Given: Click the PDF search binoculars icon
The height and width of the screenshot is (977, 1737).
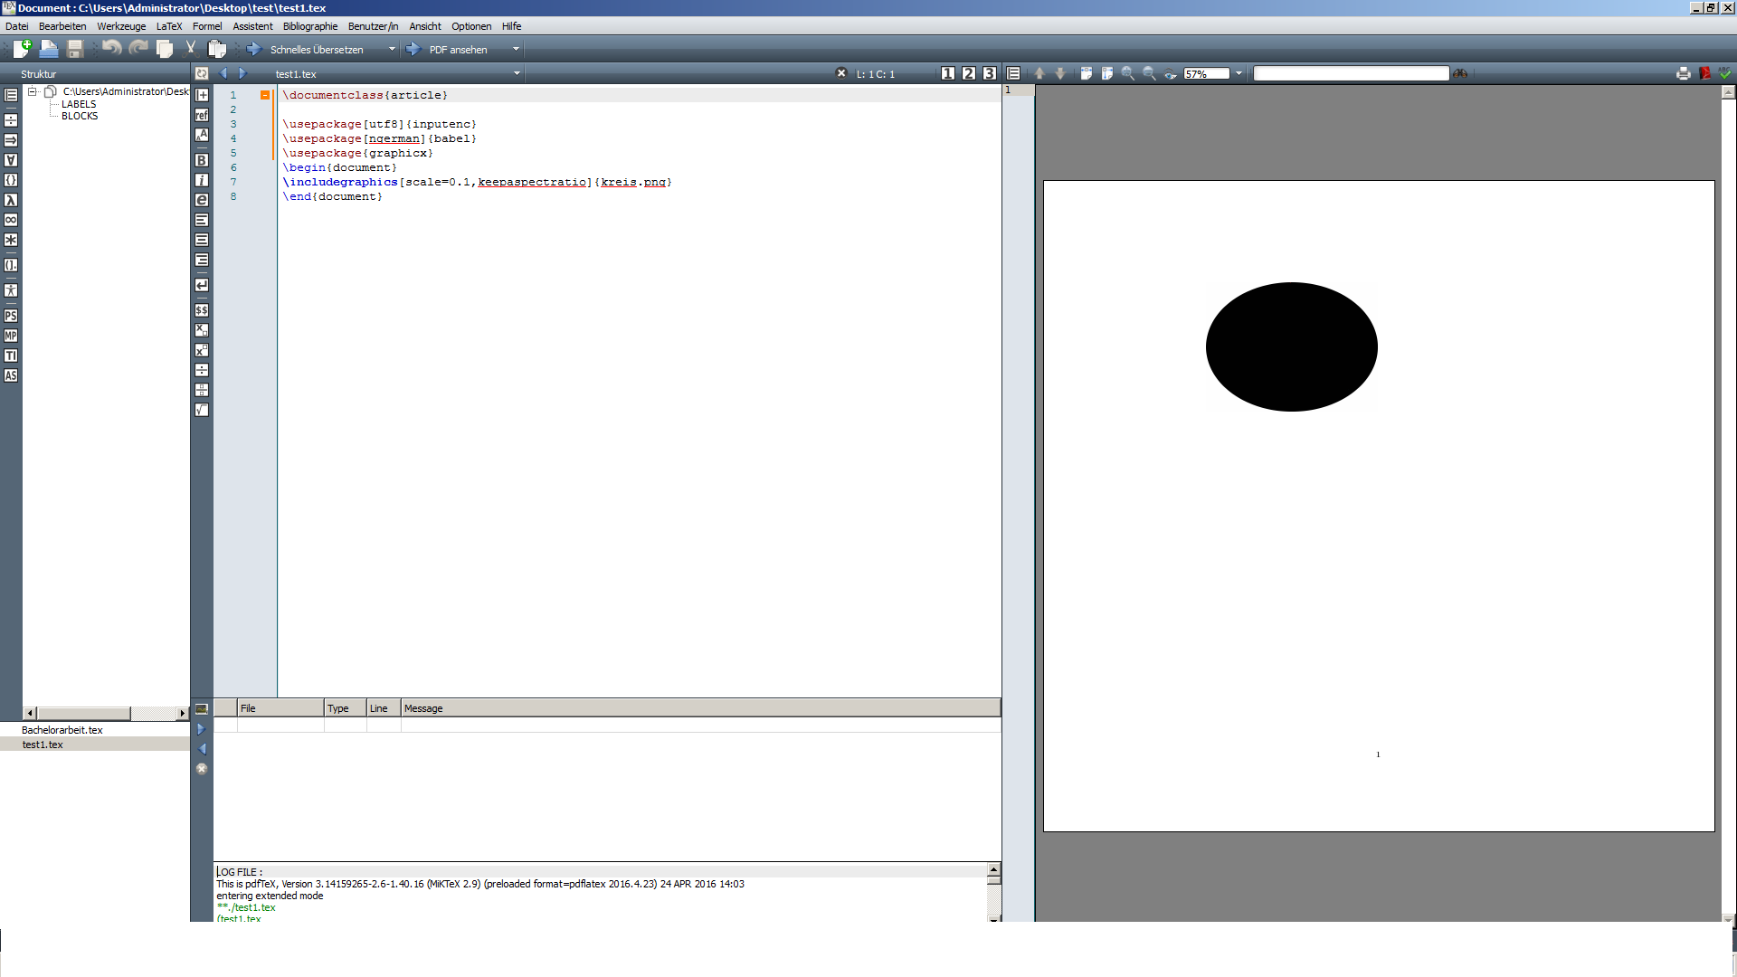Looking at the screenshot, I should pos(1460,73).
